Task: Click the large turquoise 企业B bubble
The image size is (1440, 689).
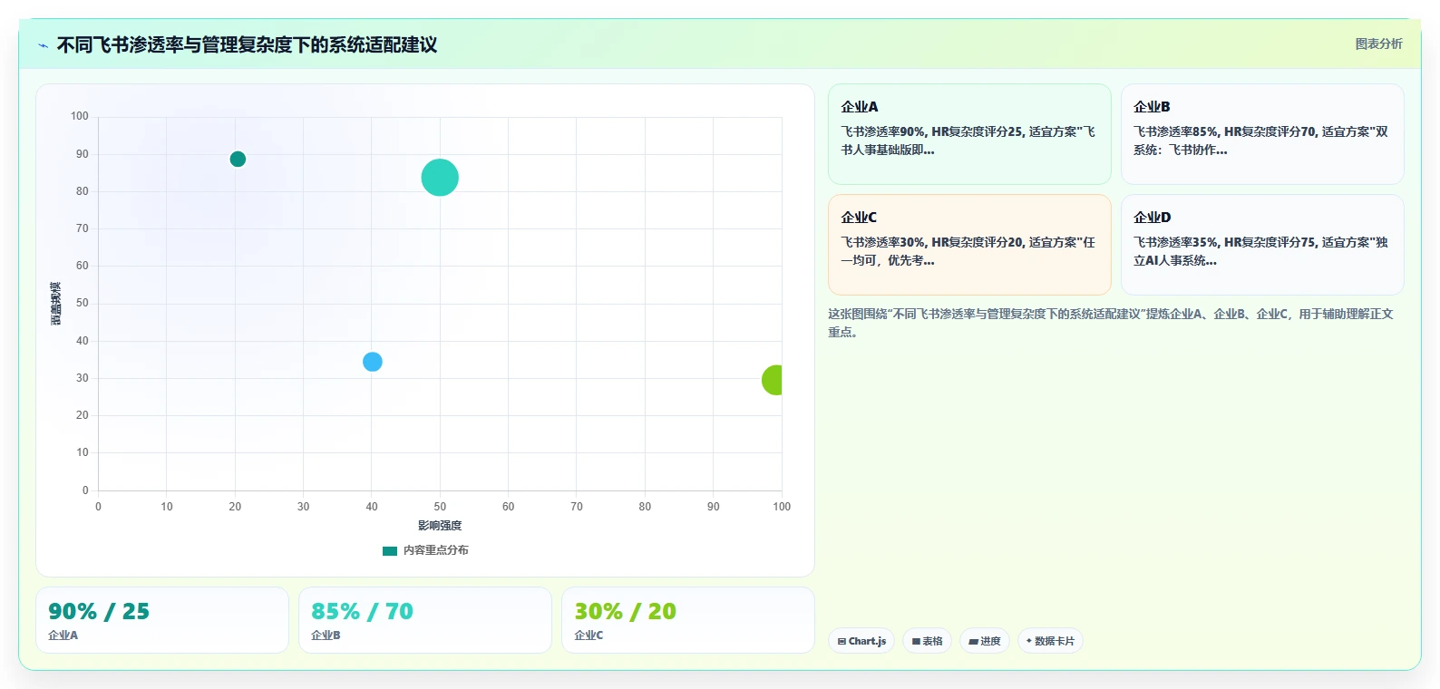Action: tap(440, 178)
